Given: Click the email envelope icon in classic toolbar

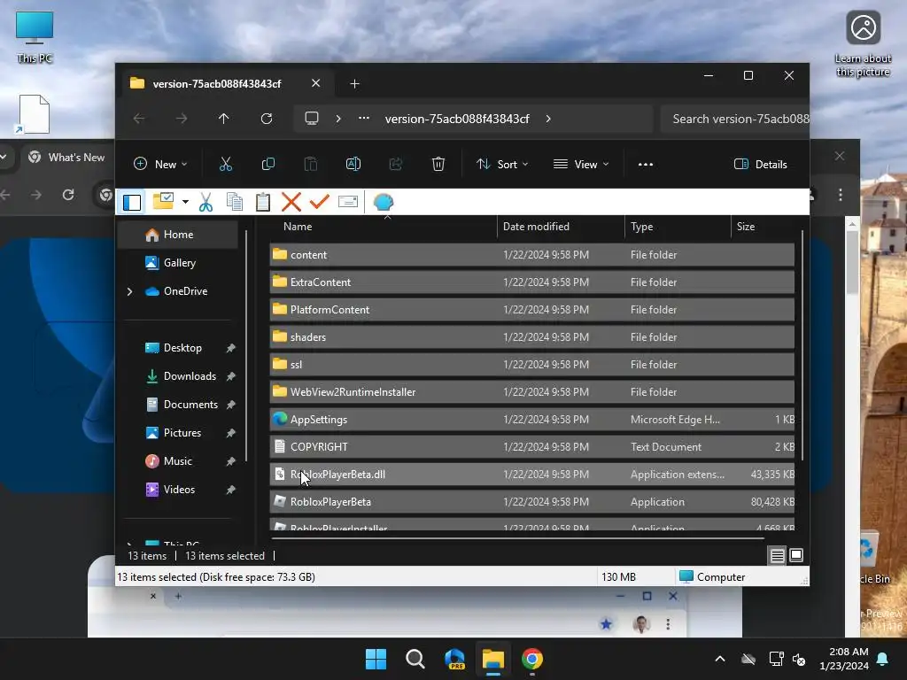Looking at the screenshot, I should [x=347, y=201].
